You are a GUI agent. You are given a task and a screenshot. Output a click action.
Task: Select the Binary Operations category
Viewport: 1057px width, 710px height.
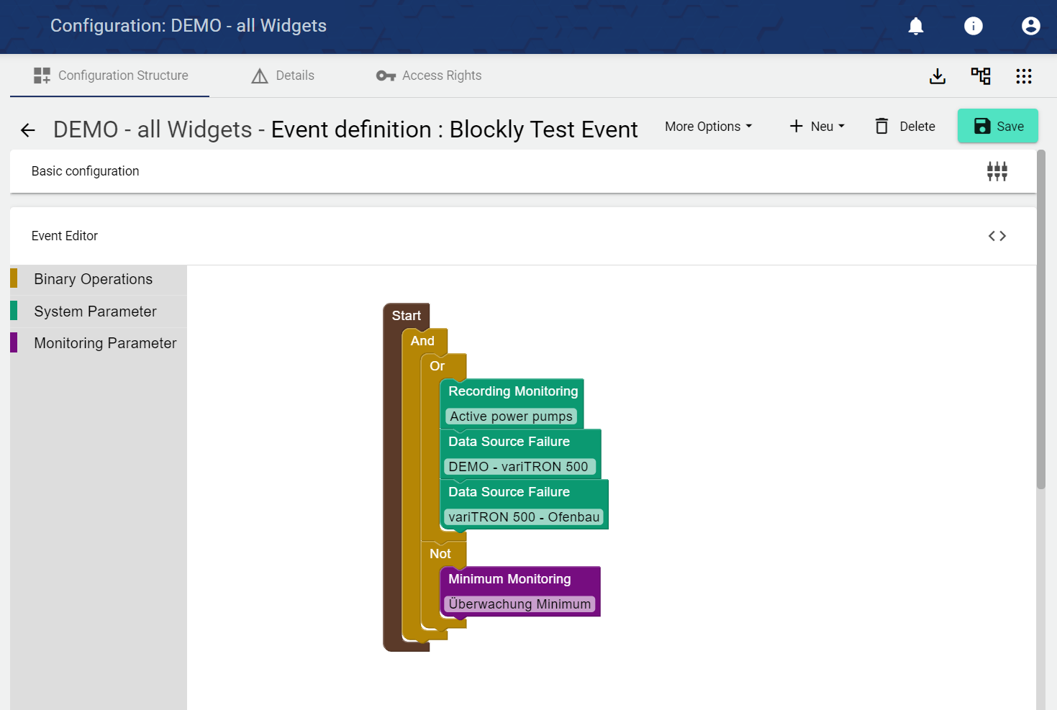[94, 279]
